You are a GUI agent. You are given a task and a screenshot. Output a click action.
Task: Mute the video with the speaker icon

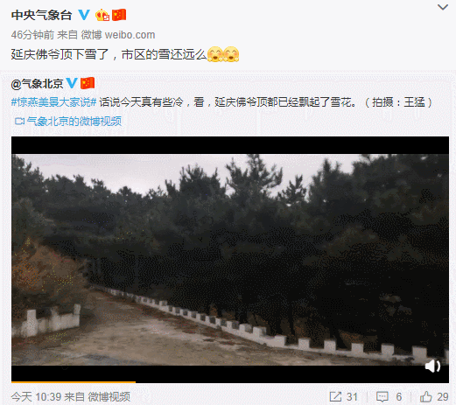[432, 367]
